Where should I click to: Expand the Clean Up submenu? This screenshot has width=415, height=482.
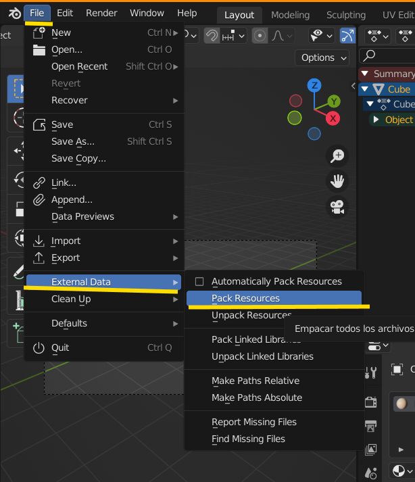[x=104, y=299]
